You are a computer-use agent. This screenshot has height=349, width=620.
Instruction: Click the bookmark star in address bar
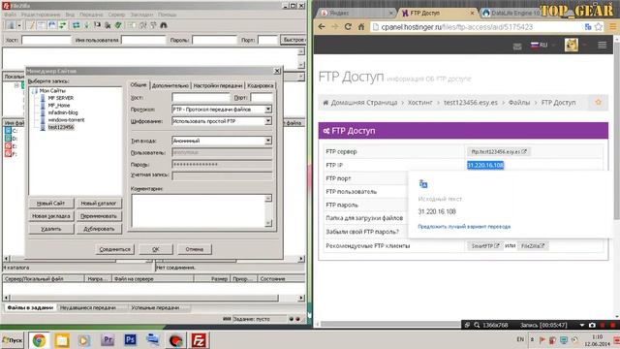(599, 27)
